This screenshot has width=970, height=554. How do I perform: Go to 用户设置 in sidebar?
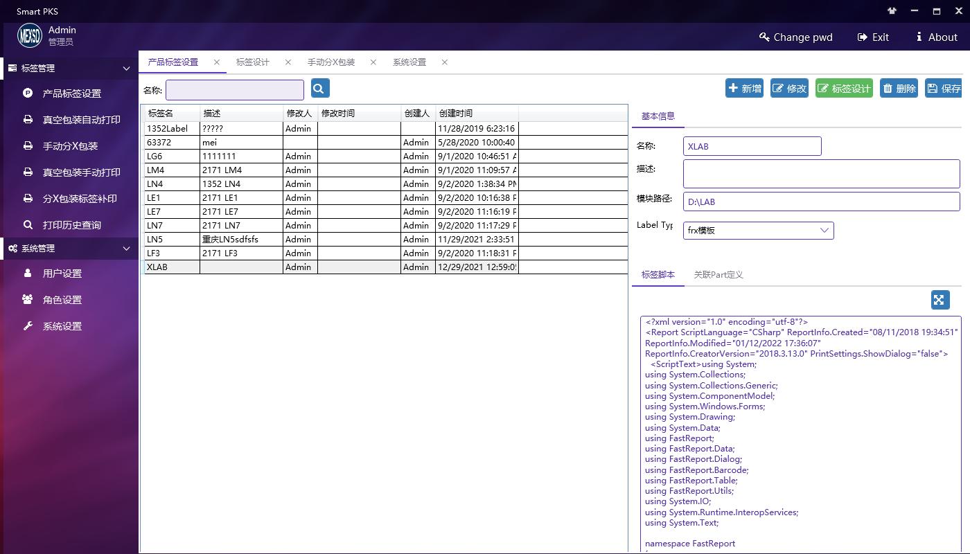click(62, 274)
